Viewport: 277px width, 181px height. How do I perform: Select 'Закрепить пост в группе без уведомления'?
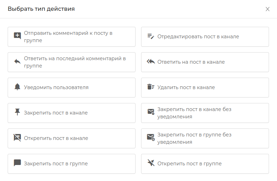(205, 138)
